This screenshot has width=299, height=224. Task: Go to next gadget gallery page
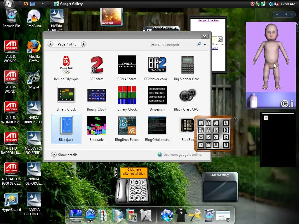[x=84, y=44]
